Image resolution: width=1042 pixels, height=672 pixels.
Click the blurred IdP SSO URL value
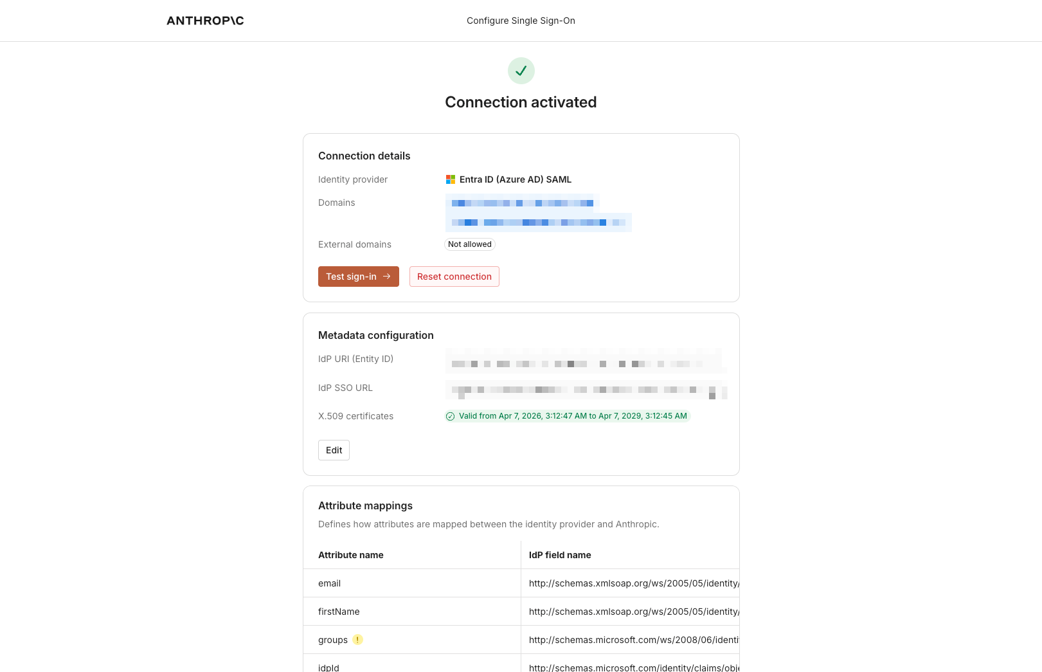[x=586, y=390]
